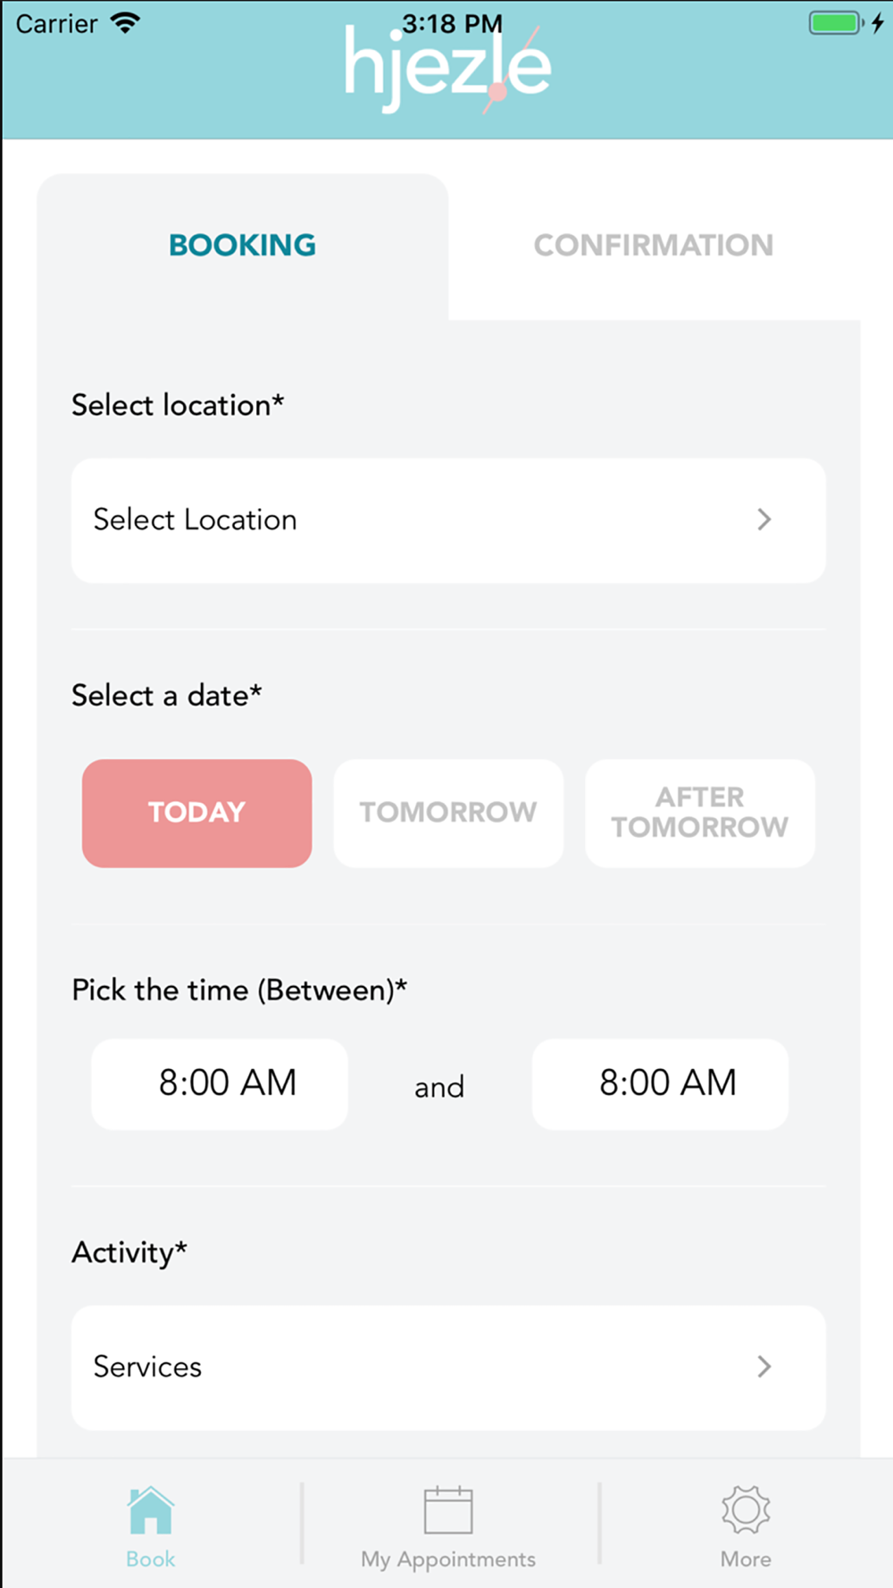Viewport: 893px width, 1588px height.
Task: Tap the battery indicator icon
Action: (836, 23)
